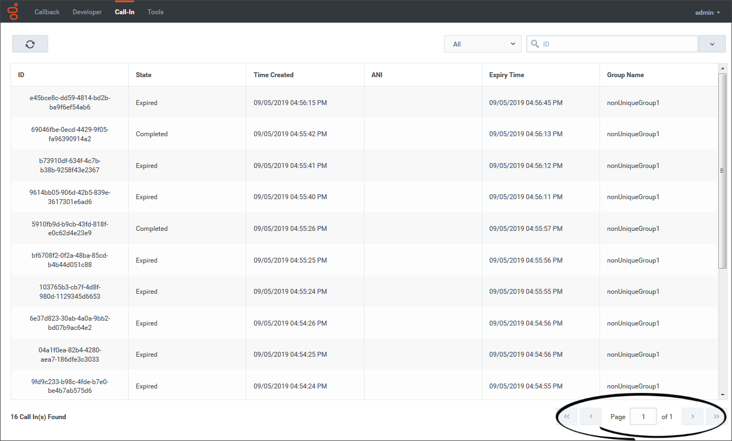732x441 pixels.
Task: Open call-in record e45bce8c-dd59-4814-bd2b-ba9f6ef54ab6
Action: (x=69, y=102)
